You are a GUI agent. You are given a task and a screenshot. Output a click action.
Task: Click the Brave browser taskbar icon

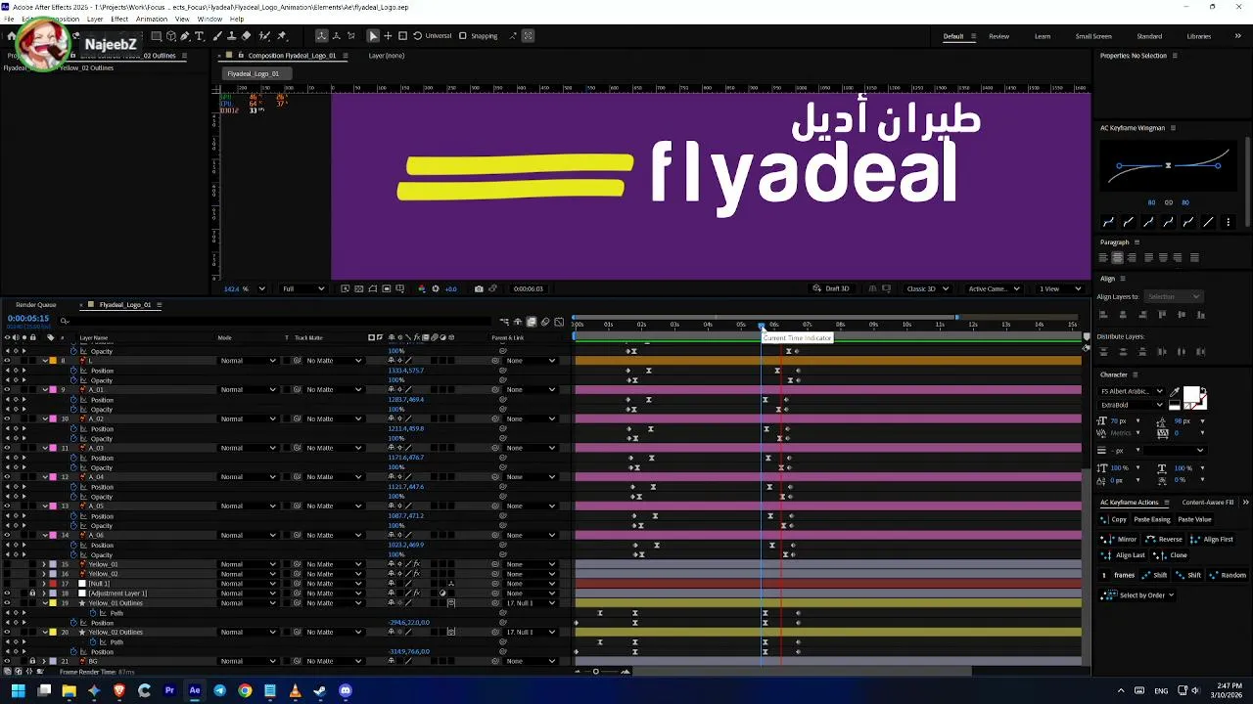point(119,690)
